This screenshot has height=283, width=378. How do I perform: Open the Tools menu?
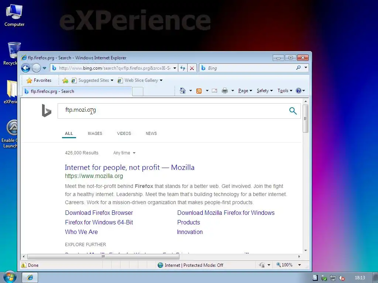tap(285, 91)
